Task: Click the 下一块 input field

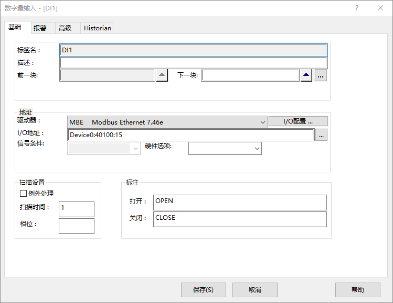Action: (x=250, y=75)
